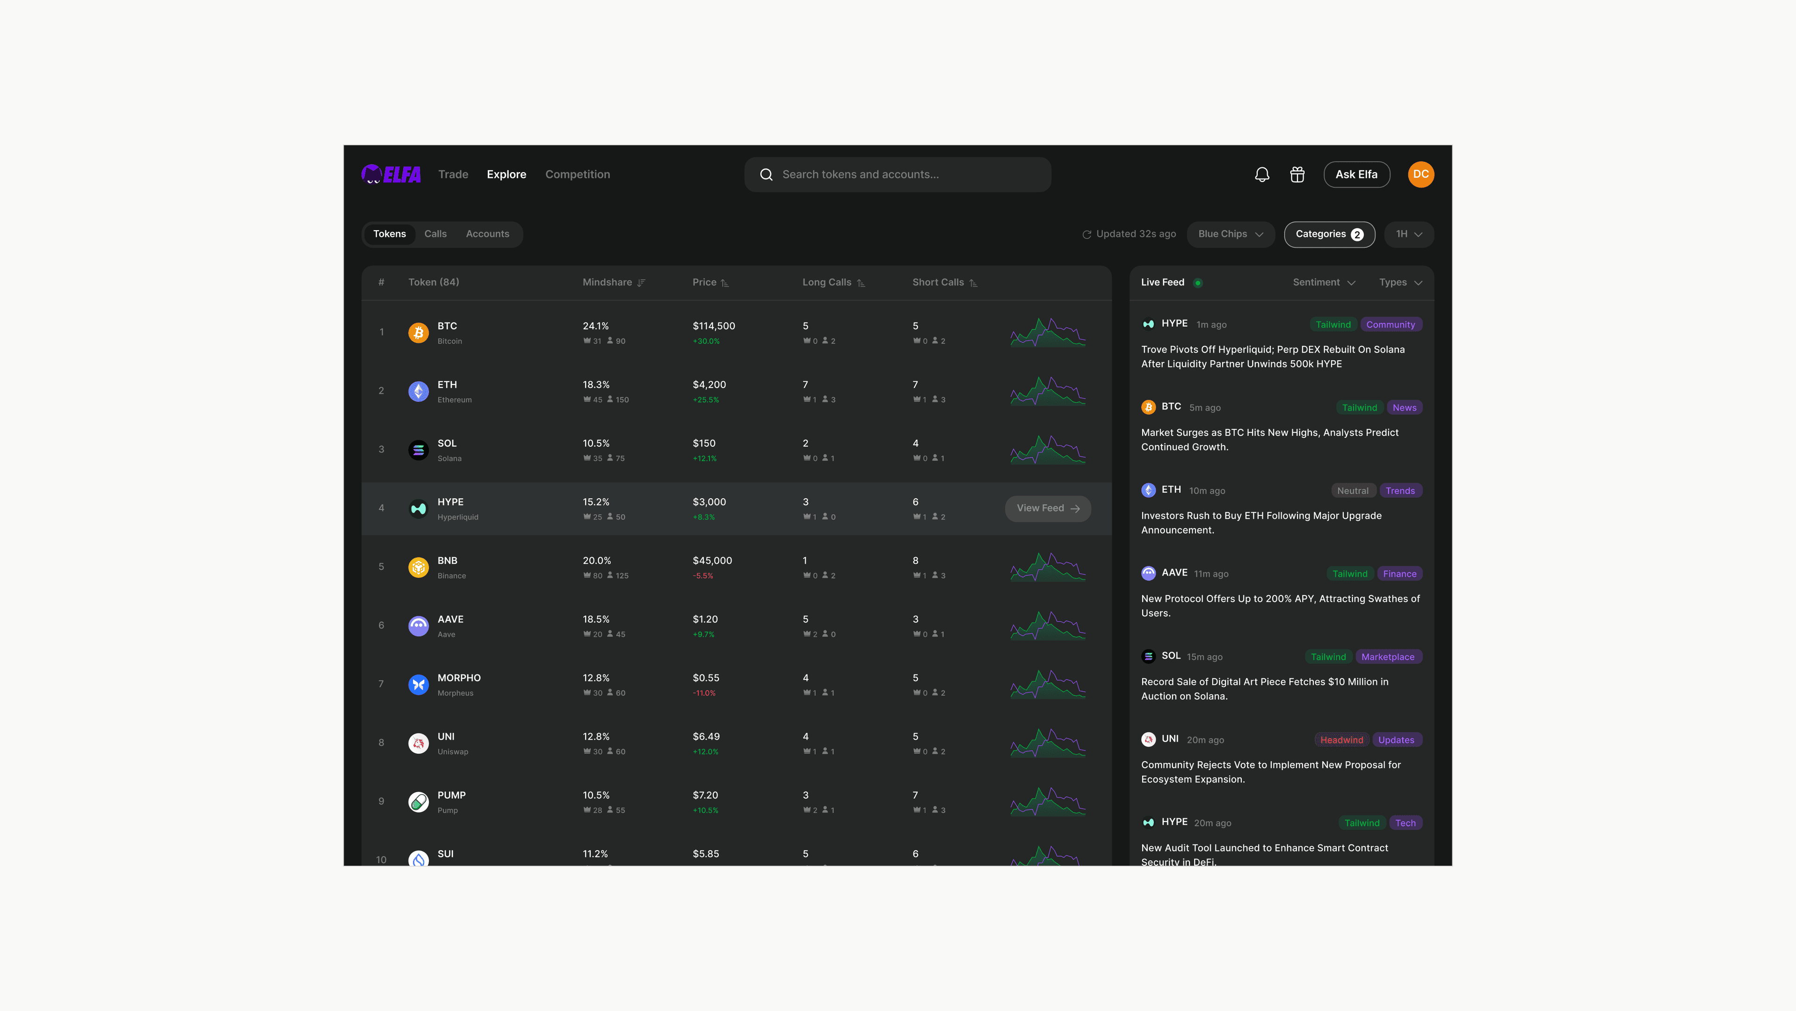Open the Competition page
The height and width of the screenshot is (1011, 1796).
577,175
